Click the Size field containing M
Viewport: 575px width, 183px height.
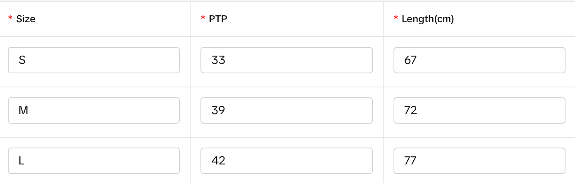[x=94, y=110]
